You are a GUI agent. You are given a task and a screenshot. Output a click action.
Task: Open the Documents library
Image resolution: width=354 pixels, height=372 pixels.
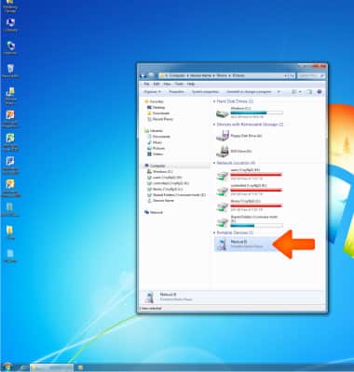pyautogui.click(x=158, y=137)
